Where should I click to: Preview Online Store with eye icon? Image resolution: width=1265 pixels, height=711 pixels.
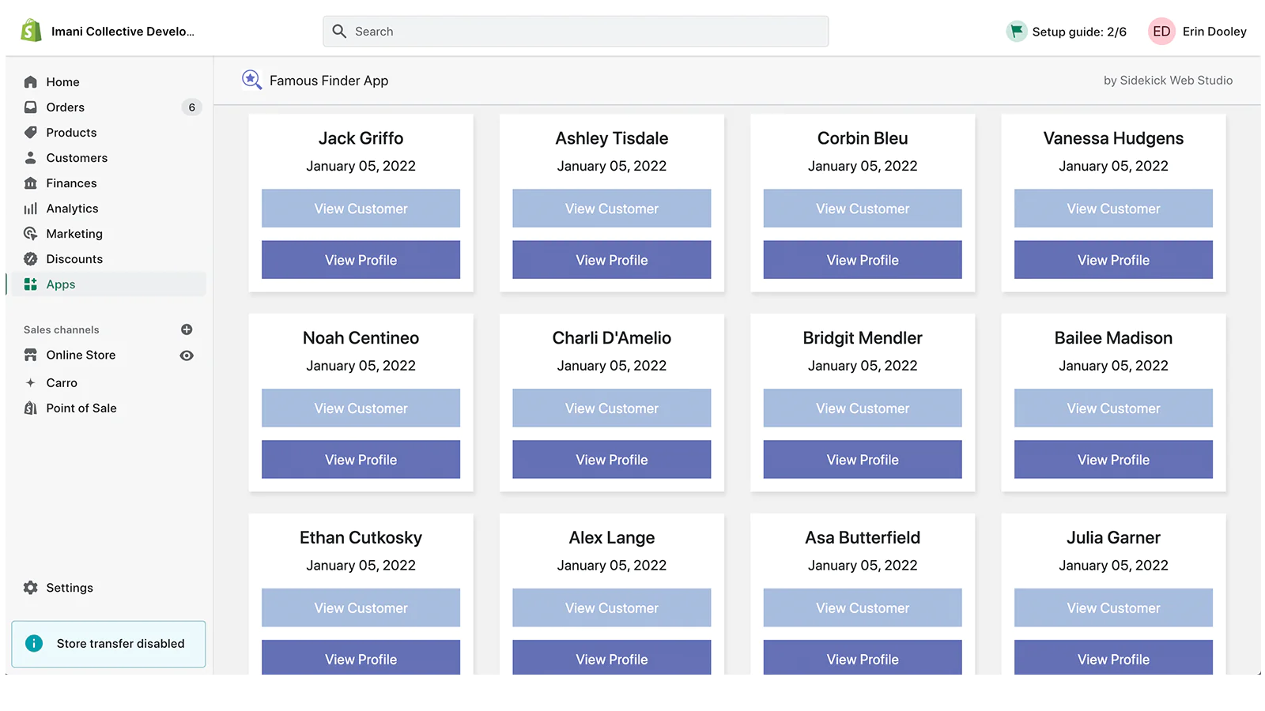point(187,355)
